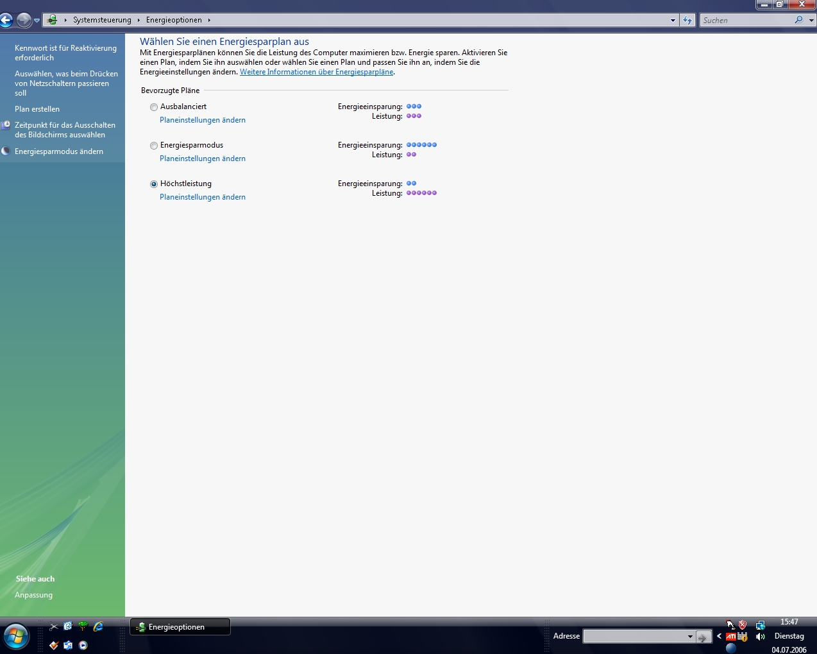The width and height of the screenshot is (817, 654).
Task: Open Windows Media Player from Quick Launch
Action: tap(83, 645)
